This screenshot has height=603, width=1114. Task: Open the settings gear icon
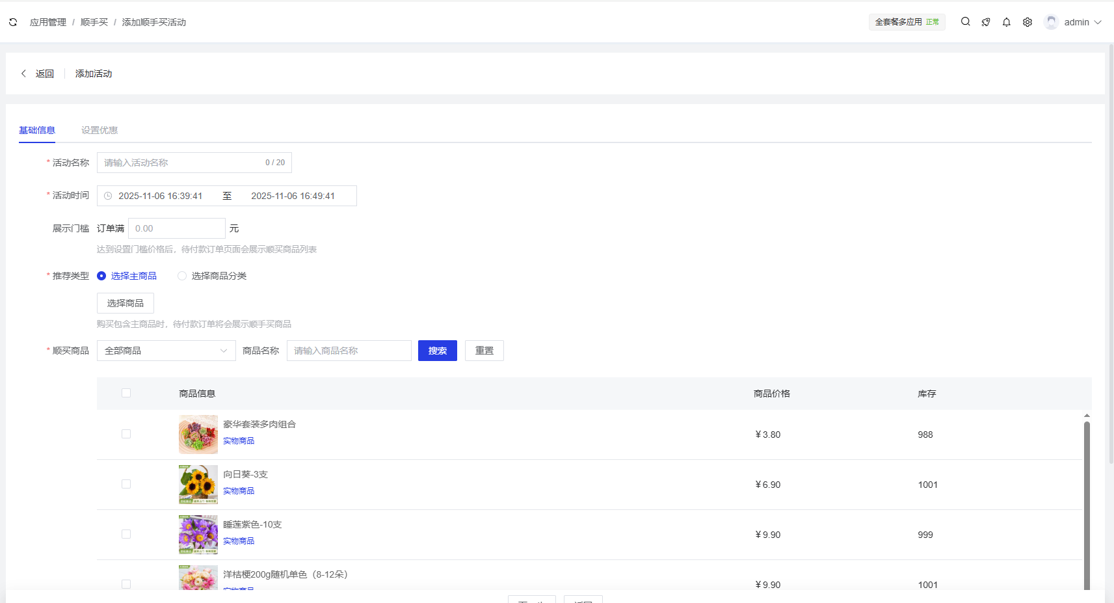pyautogui.click(x=1027, y=22)
